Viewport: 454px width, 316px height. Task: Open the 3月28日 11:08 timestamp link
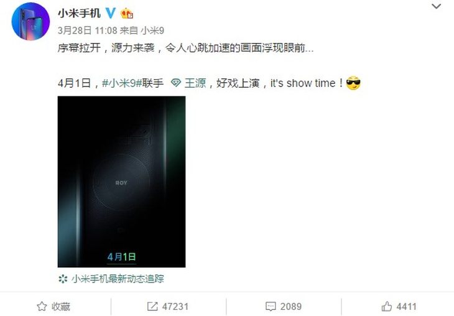[87, 30]
